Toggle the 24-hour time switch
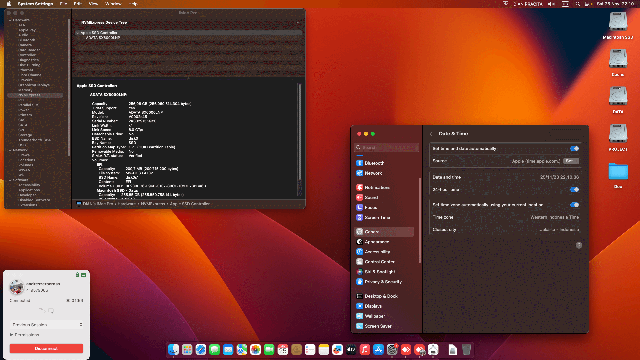The height and width of the screenshot is (360, 640). [574, 190]
